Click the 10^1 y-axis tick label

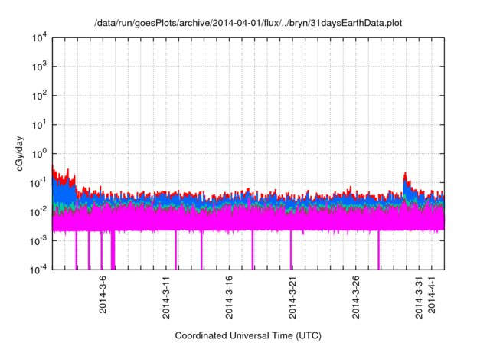40,125
